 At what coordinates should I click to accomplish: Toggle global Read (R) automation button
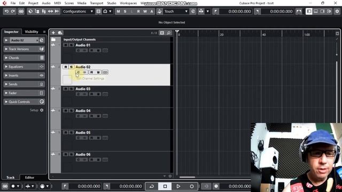pos(138,11)
